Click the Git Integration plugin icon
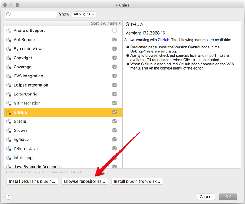 pos(9,103)
